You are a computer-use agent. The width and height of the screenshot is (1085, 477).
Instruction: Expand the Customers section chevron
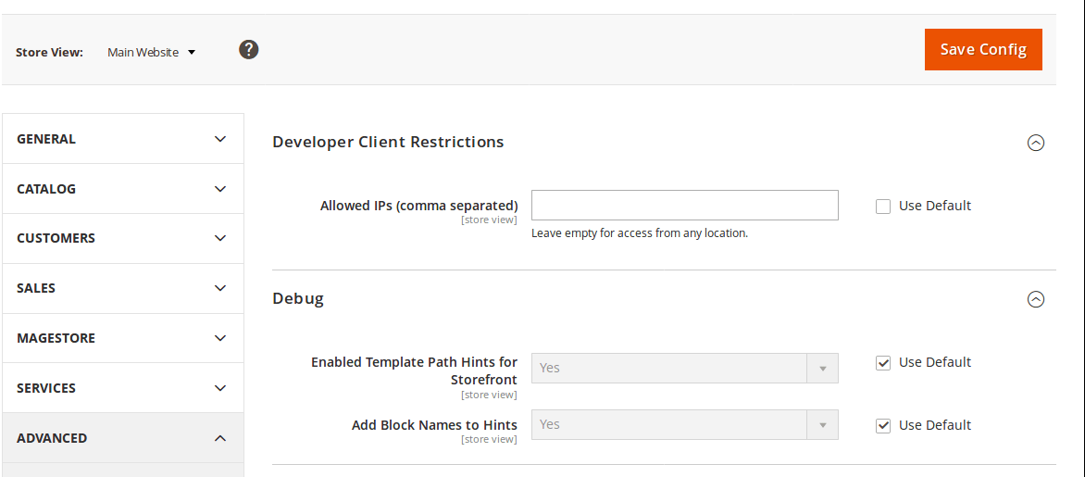point(220,238)
